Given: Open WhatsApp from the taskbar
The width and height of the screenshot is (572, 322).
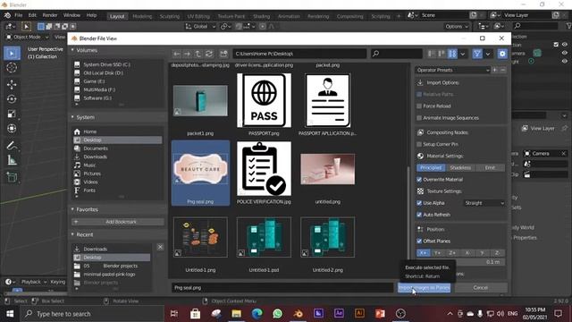Looking at the screenshot, I should [x=278, y=313].
